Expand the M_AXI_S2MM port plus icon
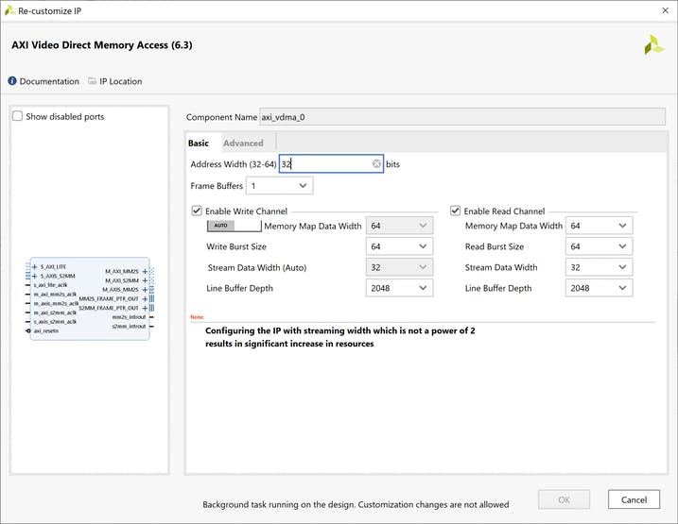 tap(145, 280)
